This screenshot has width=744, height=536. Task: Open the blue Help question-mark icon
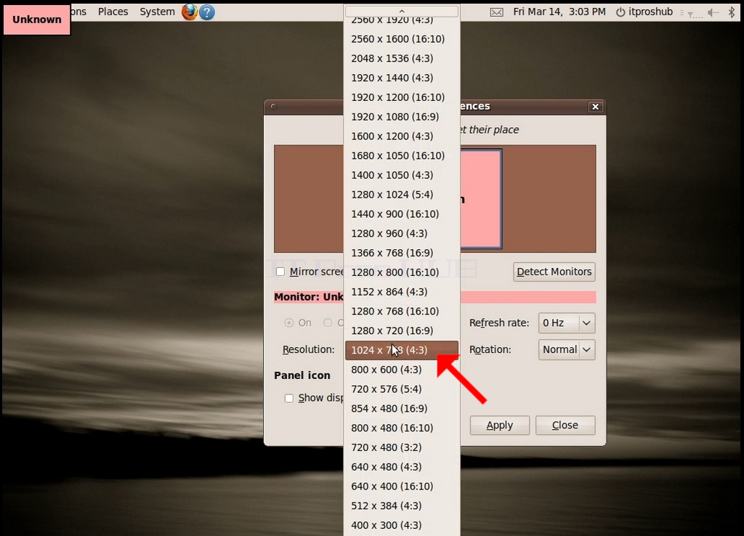click(x=207, y=12)
